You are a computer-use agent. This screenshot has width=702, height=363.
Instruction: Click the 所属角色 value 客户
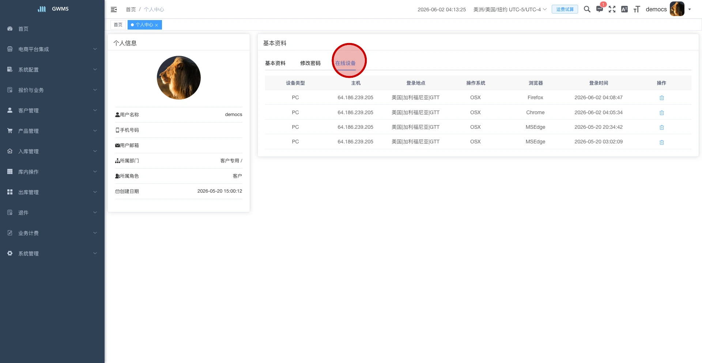tap(237, 176)
